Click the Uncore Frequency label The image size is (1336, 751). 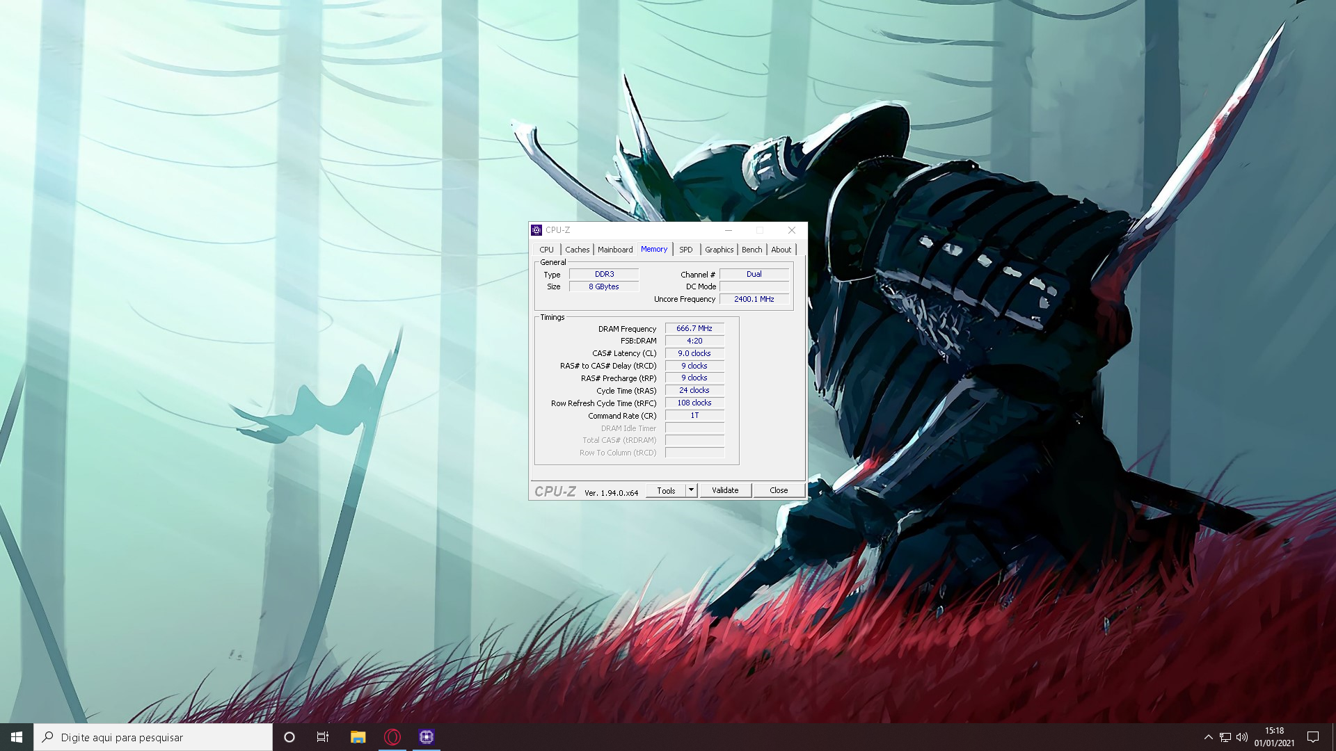[x=685, y=299]
